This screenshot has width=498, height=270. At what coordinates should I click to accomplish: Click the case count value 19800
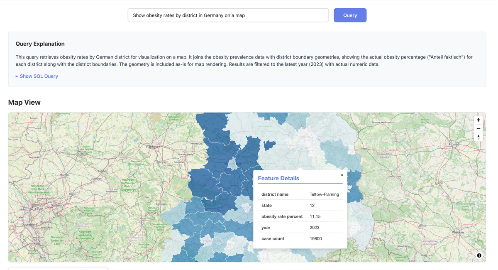coord(315,239)
